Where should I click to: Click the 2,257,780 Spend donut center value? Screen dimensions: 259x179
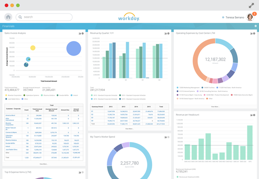(x=130, y=163)
